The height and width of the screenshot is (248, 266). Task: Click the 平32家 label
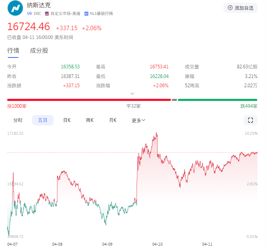[133, 106]
